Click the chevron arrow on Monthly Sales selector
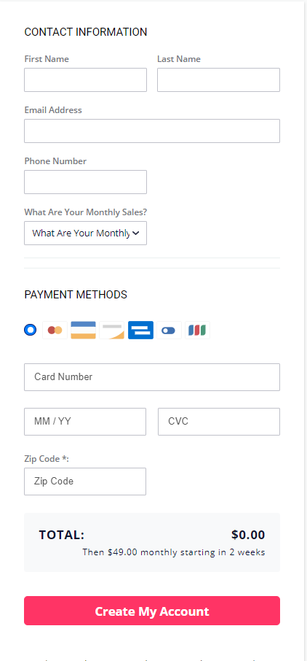 pos(136,233)
